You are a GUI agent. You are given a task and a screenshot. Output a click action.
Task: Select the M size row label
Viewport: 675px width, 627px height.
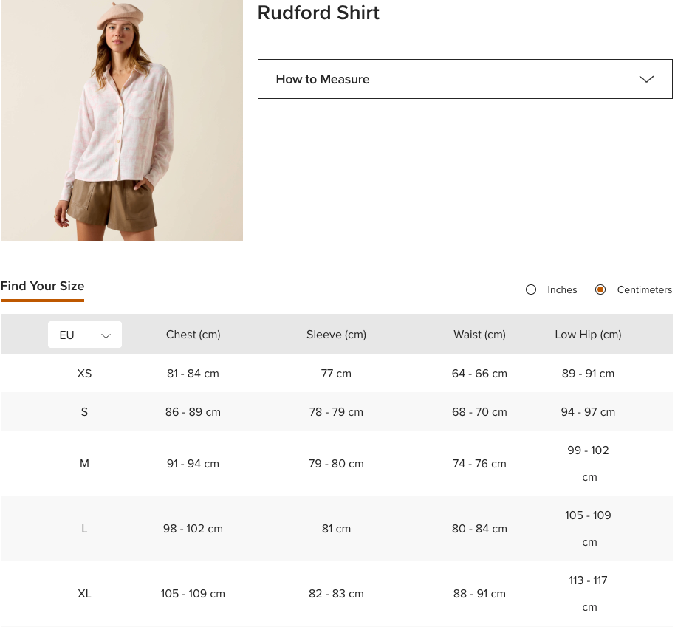pos(84,464)
